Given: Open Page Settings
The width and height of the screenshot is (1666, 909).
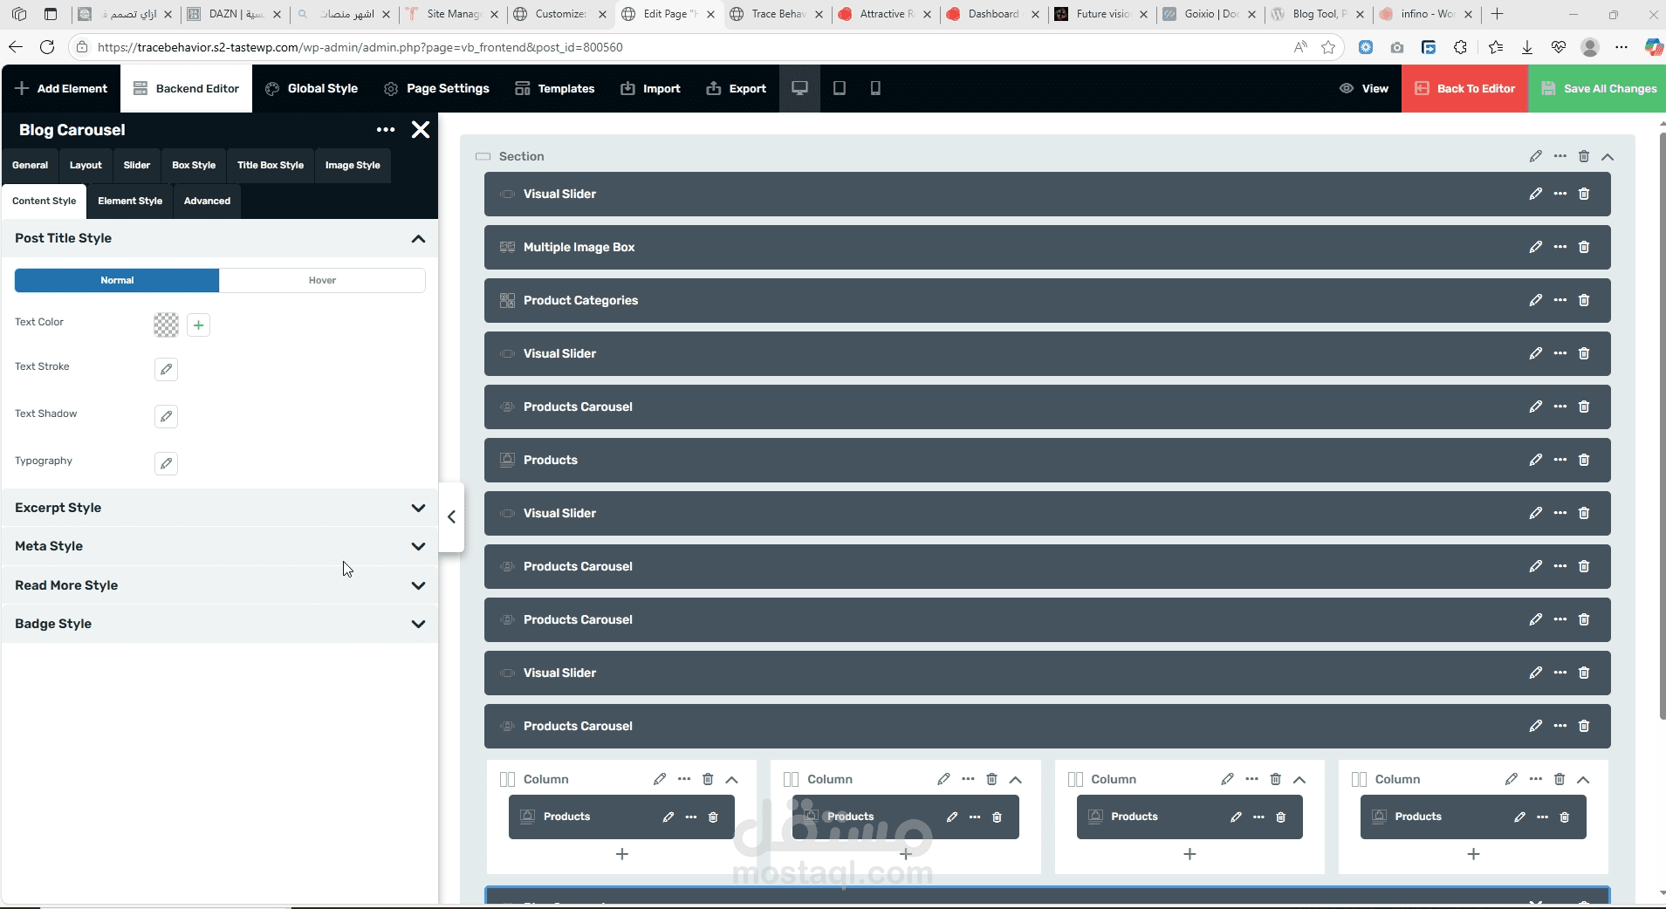Looking at the screenshot, I should coord(436,88).
